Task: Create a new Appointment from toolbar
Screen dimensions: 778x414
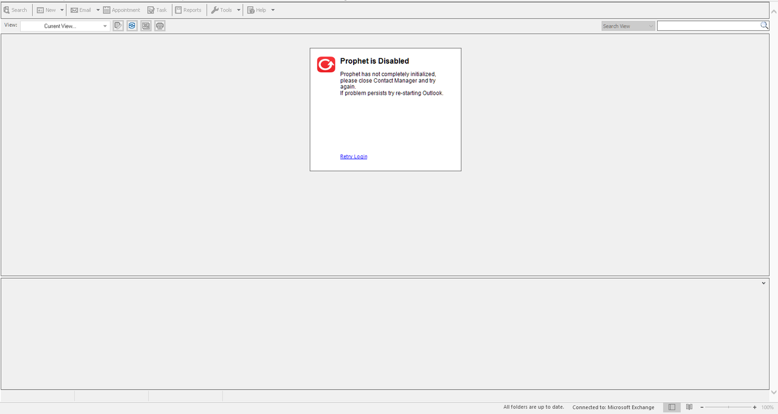Action: click(122, 10)
